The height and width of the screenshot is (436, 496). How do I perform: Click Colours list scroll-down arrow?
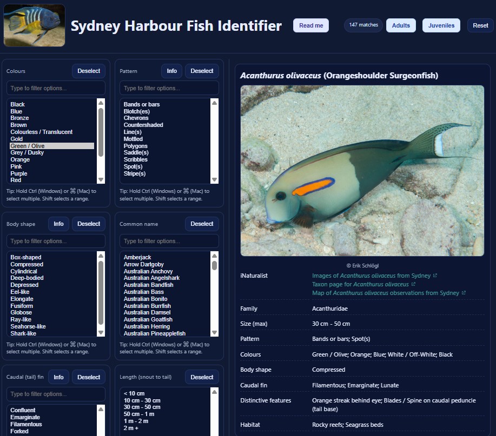pyautogui.click(x=101, y=179)
